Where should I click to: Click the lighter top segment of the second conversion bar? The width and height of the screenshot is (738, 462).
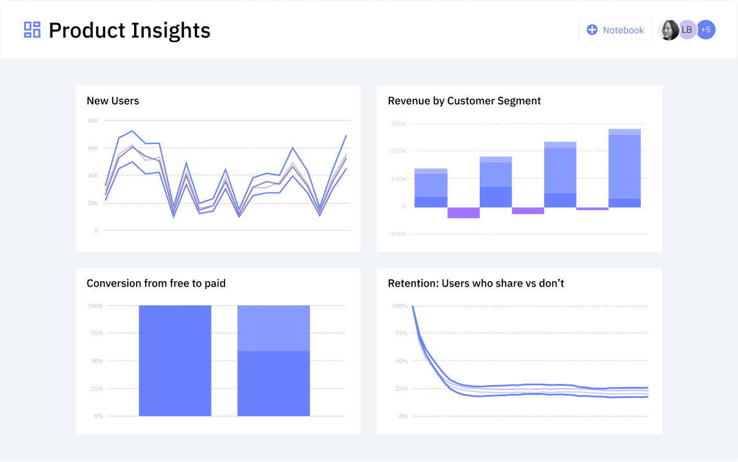tap(273, 328)
